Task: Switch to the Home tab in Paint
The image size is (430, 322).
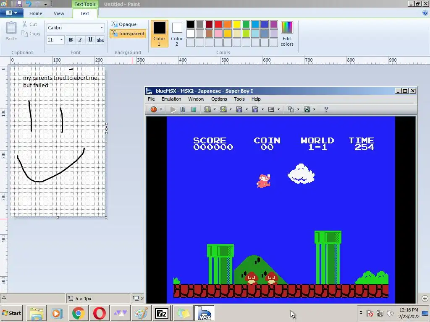Action: coord(36,13)
